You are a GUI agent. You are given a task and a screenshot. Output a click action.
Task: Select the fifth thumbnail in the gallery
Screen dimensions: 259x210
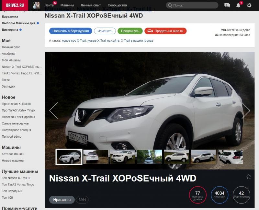tap(176, 157)
